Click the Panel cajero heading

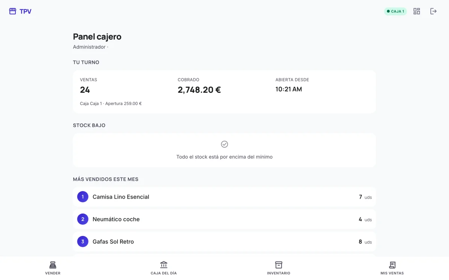pyautogui.click(x=97, y=37)
